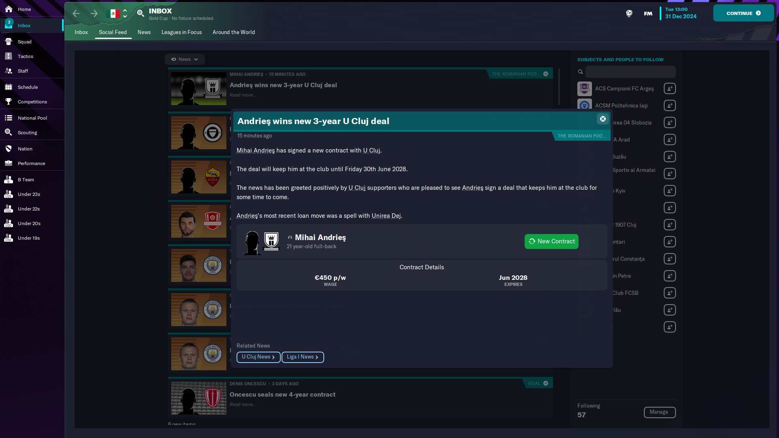The image size is (779, 438).
Task: Expand the News filter dropdown
Action: (x=185, y=59)
